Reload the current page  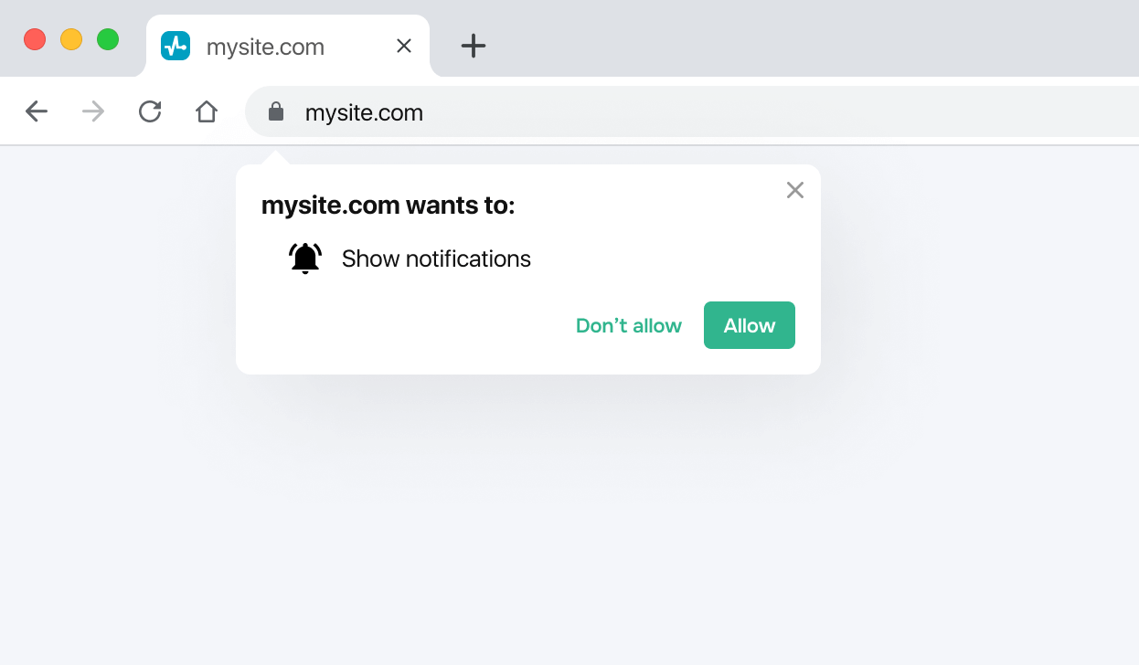point(150,111)
